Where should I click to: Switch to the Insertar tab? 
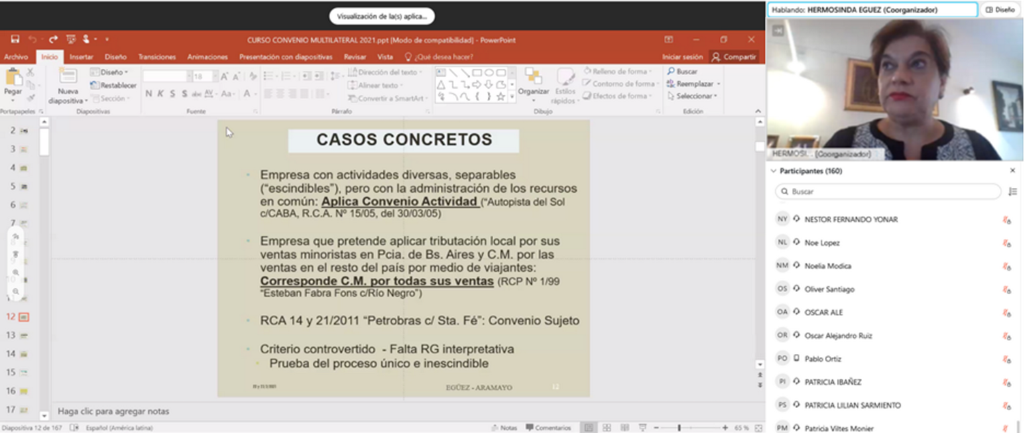click(81, 57)
